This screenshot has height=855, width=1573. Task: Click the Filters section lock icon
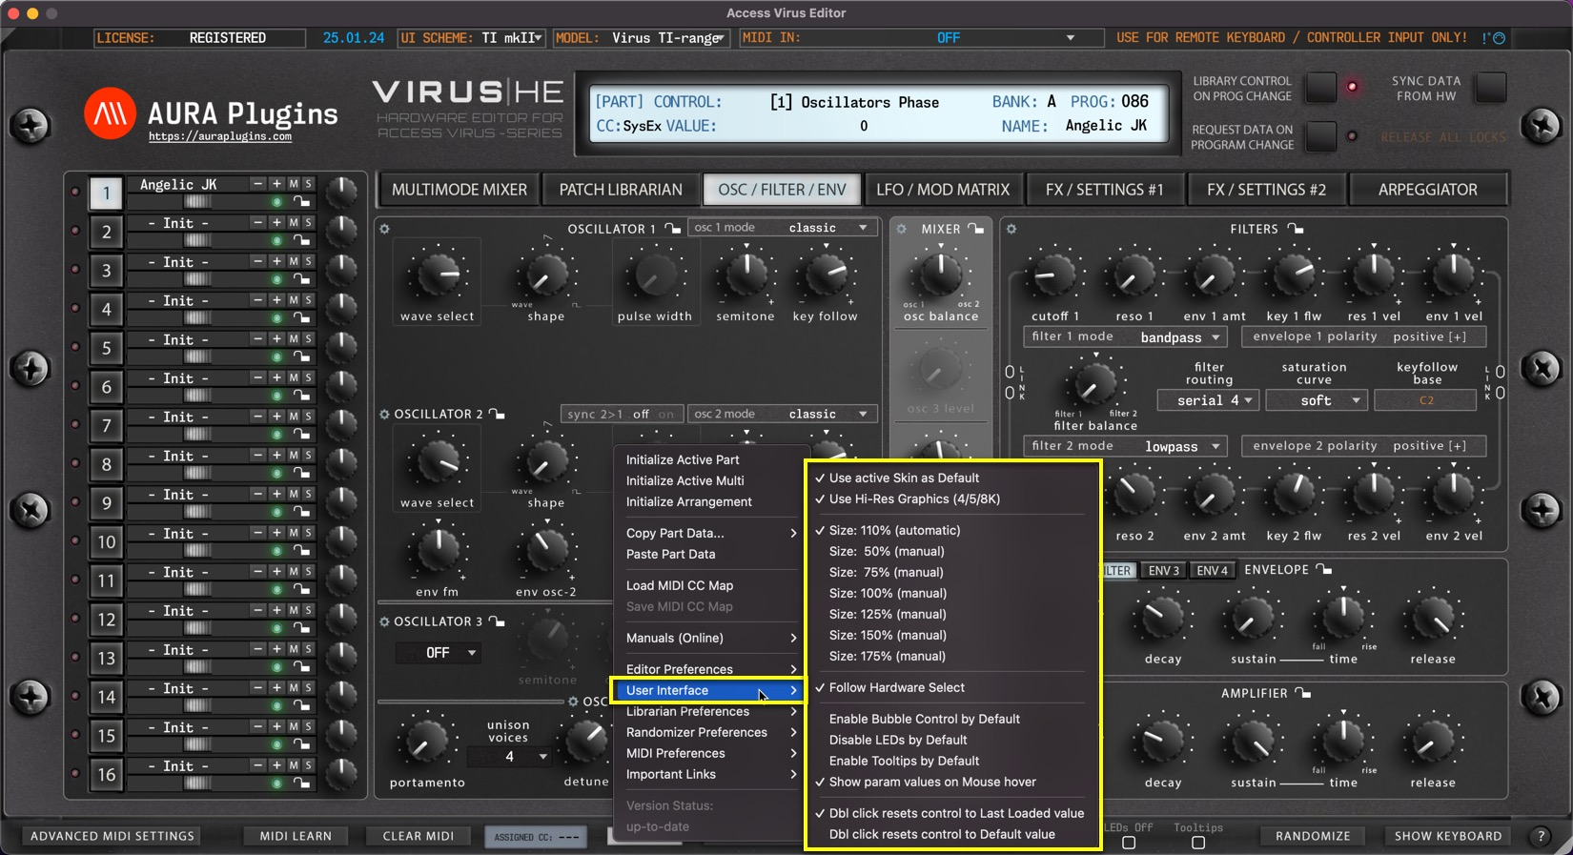click(1295, 229)
